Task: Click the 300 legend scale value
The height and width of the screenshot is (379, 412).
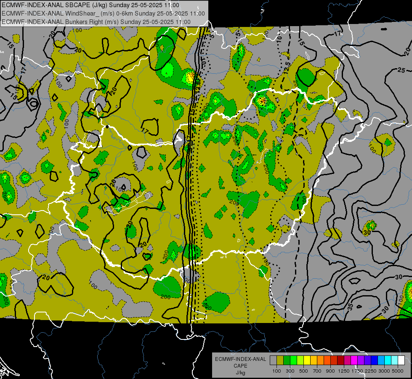Action: [x=290, y=371]
